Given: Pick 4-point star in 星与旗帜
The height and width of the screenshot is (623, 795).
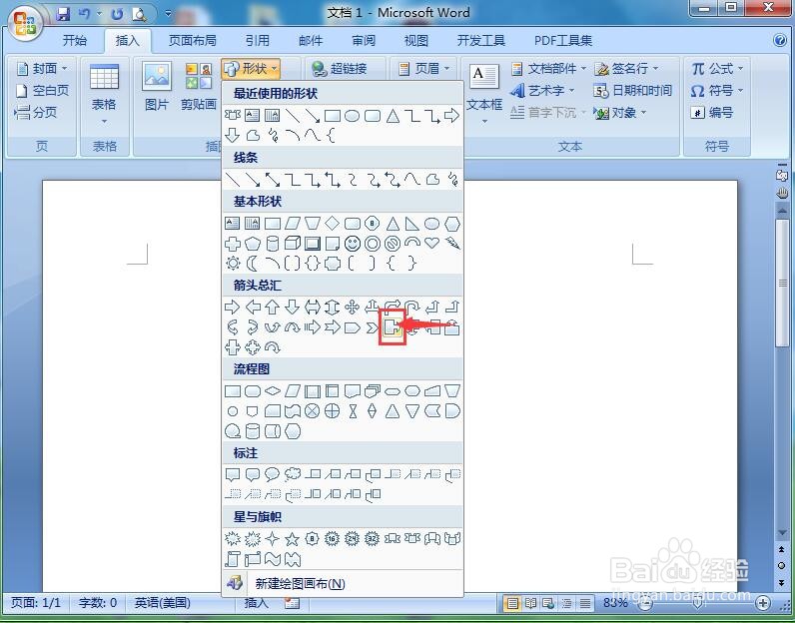Looking at the screenshot, I should tap(273, 539).
